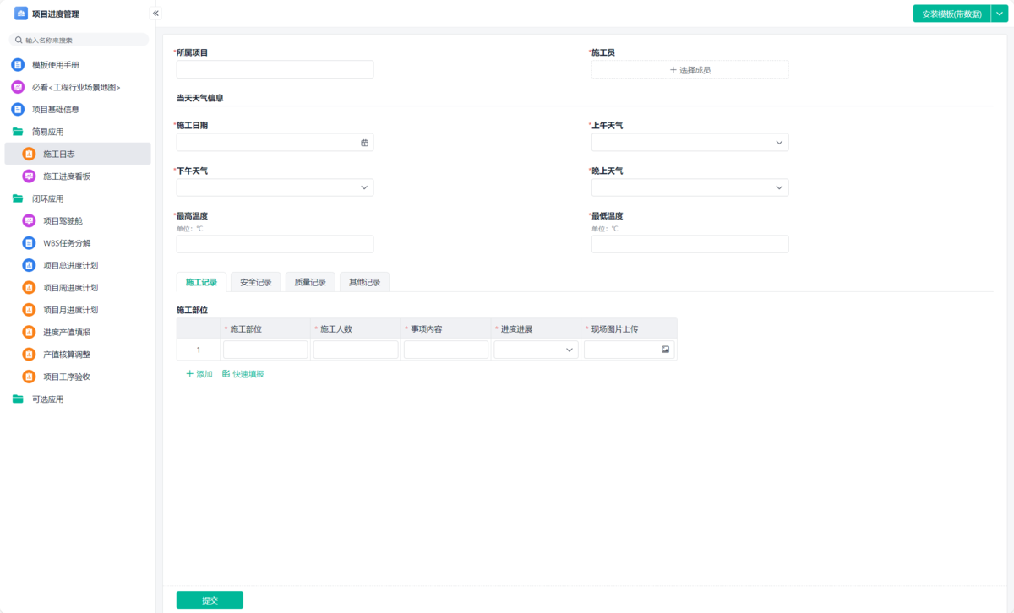1014x613 pixels.
Task: Click the 简易应用 folder icon
Action: tap(18, 132)
